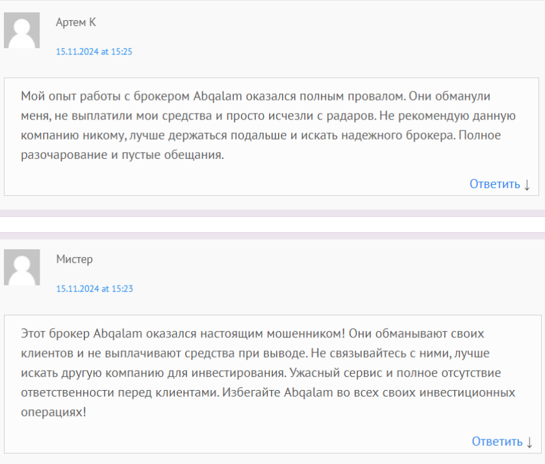The width and height of the screenshot is (545, 464).
Task: Click the down arrow beside first Ответить link
Action: [x=526, y=184]
